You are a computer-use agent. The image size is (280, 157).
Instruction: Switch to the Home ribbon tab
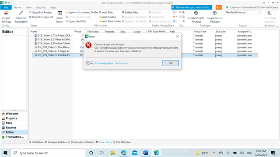point(17,7)
